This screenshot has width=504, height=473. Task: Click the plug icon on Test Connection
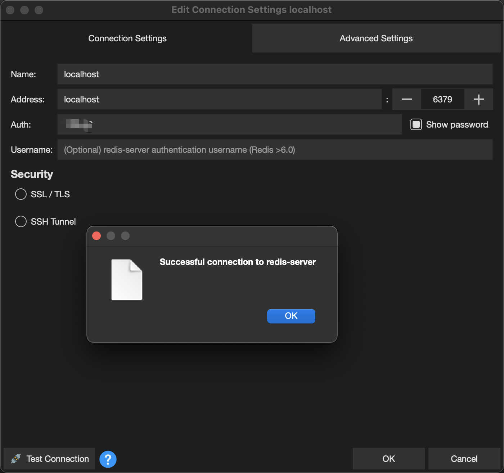(x=16, y=459)
